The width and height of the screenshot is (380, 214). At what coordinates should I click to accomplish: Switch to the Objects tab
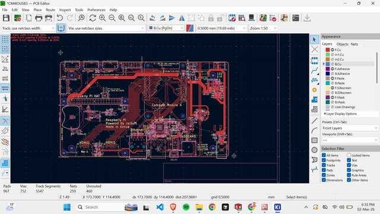(x=342, y=44)
